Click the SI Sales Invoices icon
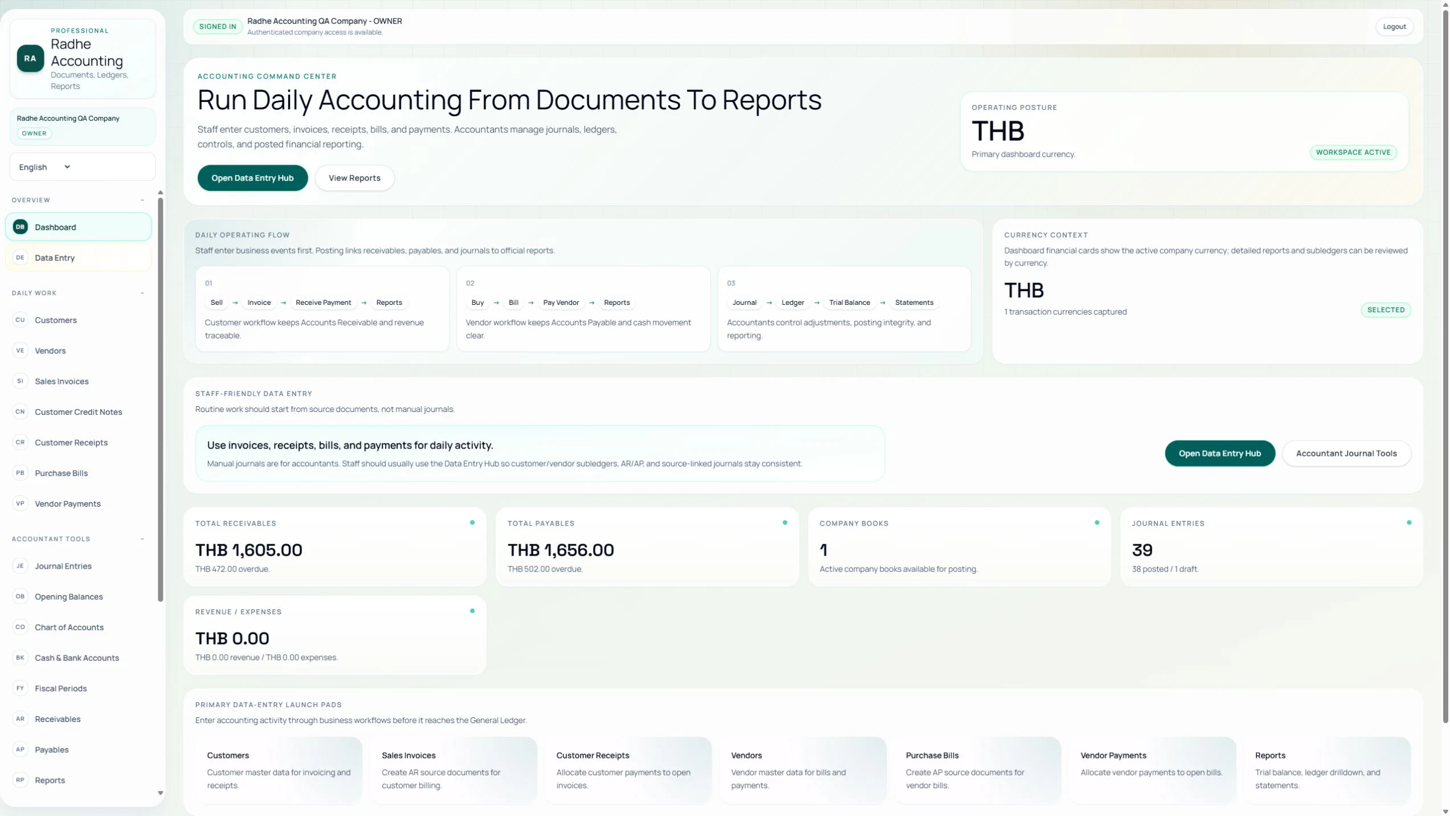The height and width of the screenshot is (816, 1450). [x=20, y=381]
